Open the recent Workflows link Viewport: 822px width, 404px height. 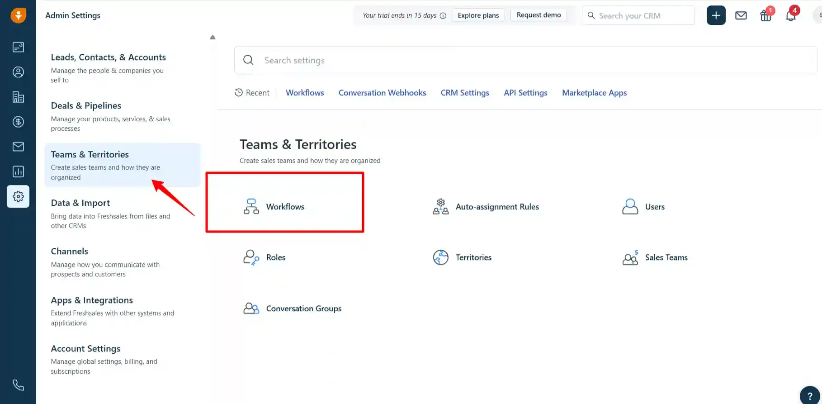[305, 92]
